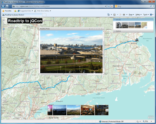Viewport: 156px width, 124px height.
Task: Click the map zoom-in button at slider top
Action: pyautogui.click(x=4, y=20)
